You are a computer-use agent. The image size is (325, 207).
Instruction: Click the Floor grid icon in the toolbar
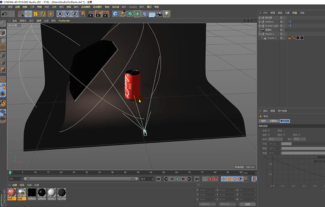[152, 14]
